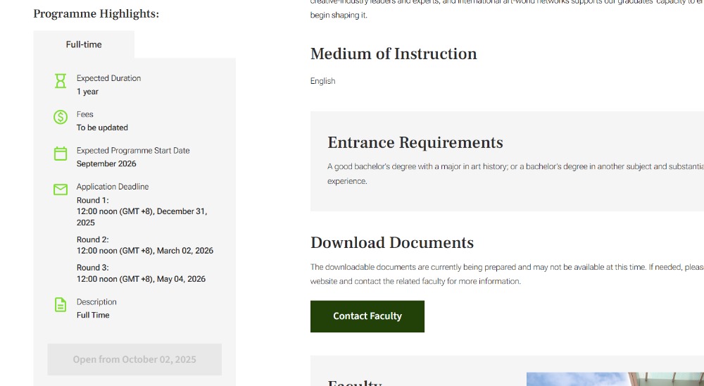Screen dimensions: 704x386
Task: Click the 1 year duration value
Action: click(x=87, y=92)
